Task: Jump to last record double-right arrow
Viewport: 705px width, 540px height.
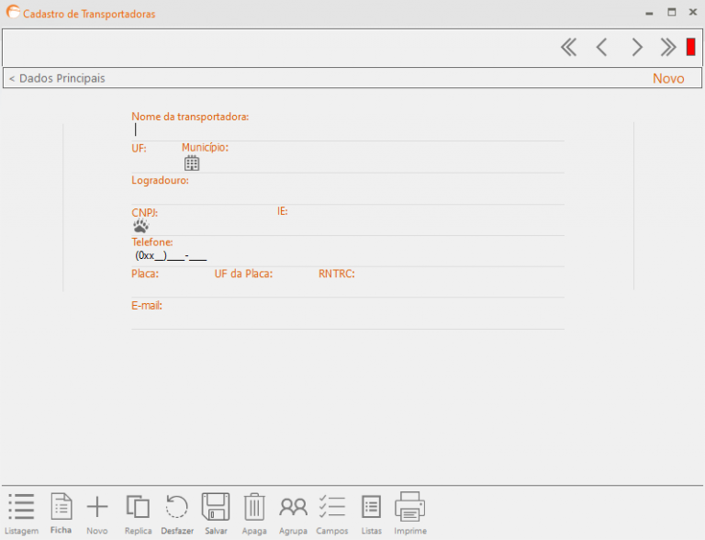Action: [x=668, y=48]
